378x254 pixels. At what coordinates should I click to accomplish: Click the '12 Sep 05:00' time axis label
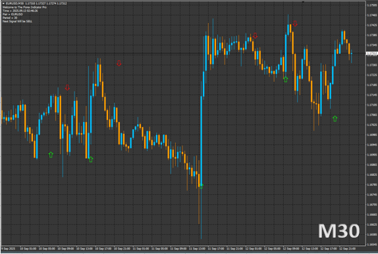coord(273,249)
